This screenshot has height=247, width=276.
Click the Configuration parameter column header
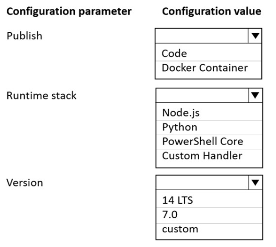click(x=69, y=12)
